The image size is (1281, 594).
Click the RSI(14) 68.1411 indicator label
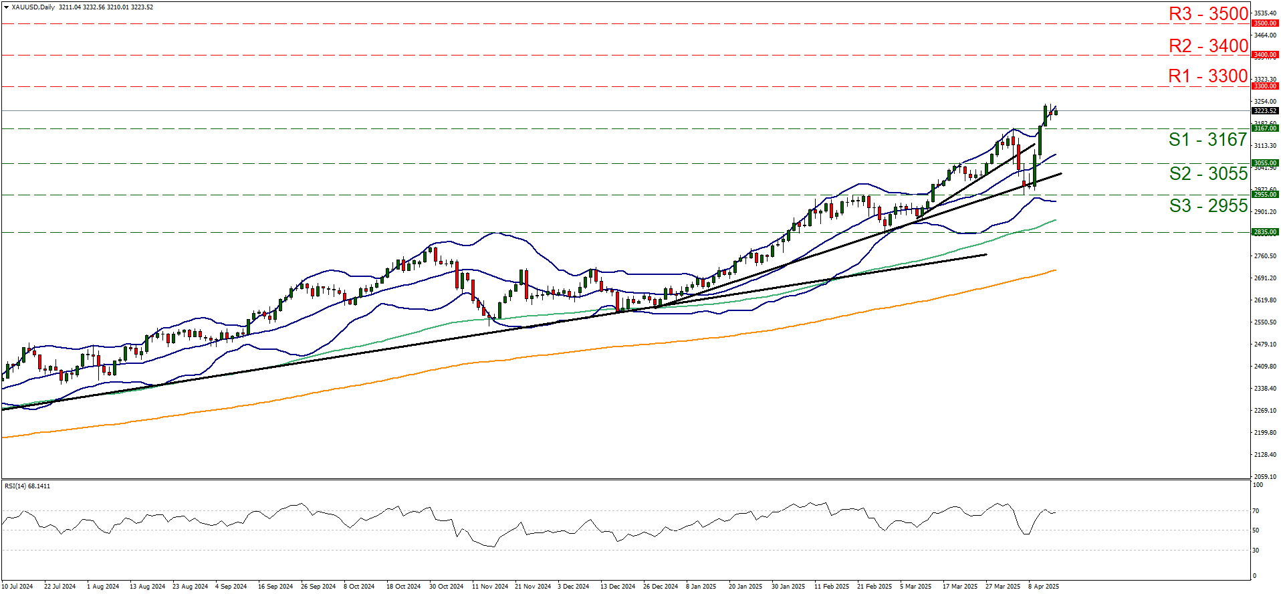pyautogui.click(x=27, y=486)
